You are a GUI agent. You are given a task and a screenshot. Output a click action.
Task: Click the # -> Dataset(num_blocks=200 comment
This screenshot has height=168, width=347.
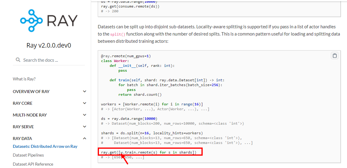point(172,123)
